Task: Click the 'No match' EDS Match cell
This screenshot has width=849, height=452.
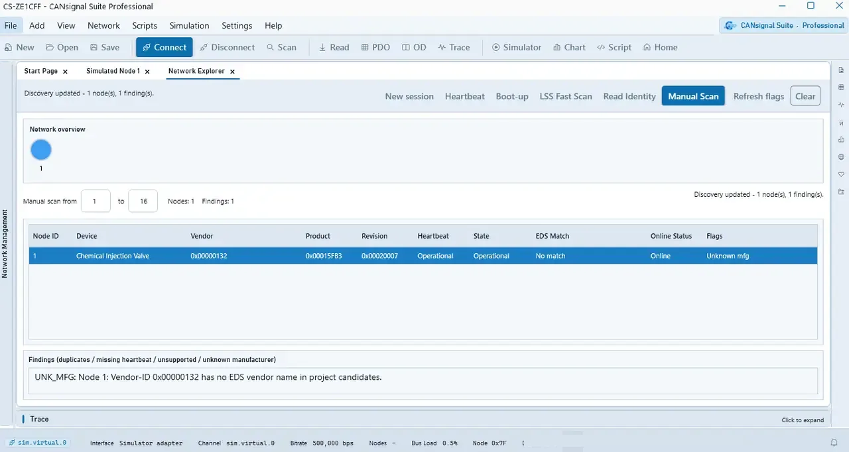Action: pos(551,256)
